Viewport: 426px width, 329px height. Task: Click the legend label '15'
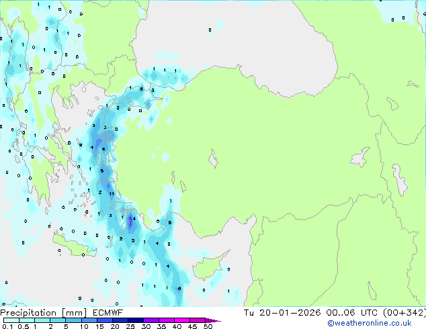pos(99,326)
